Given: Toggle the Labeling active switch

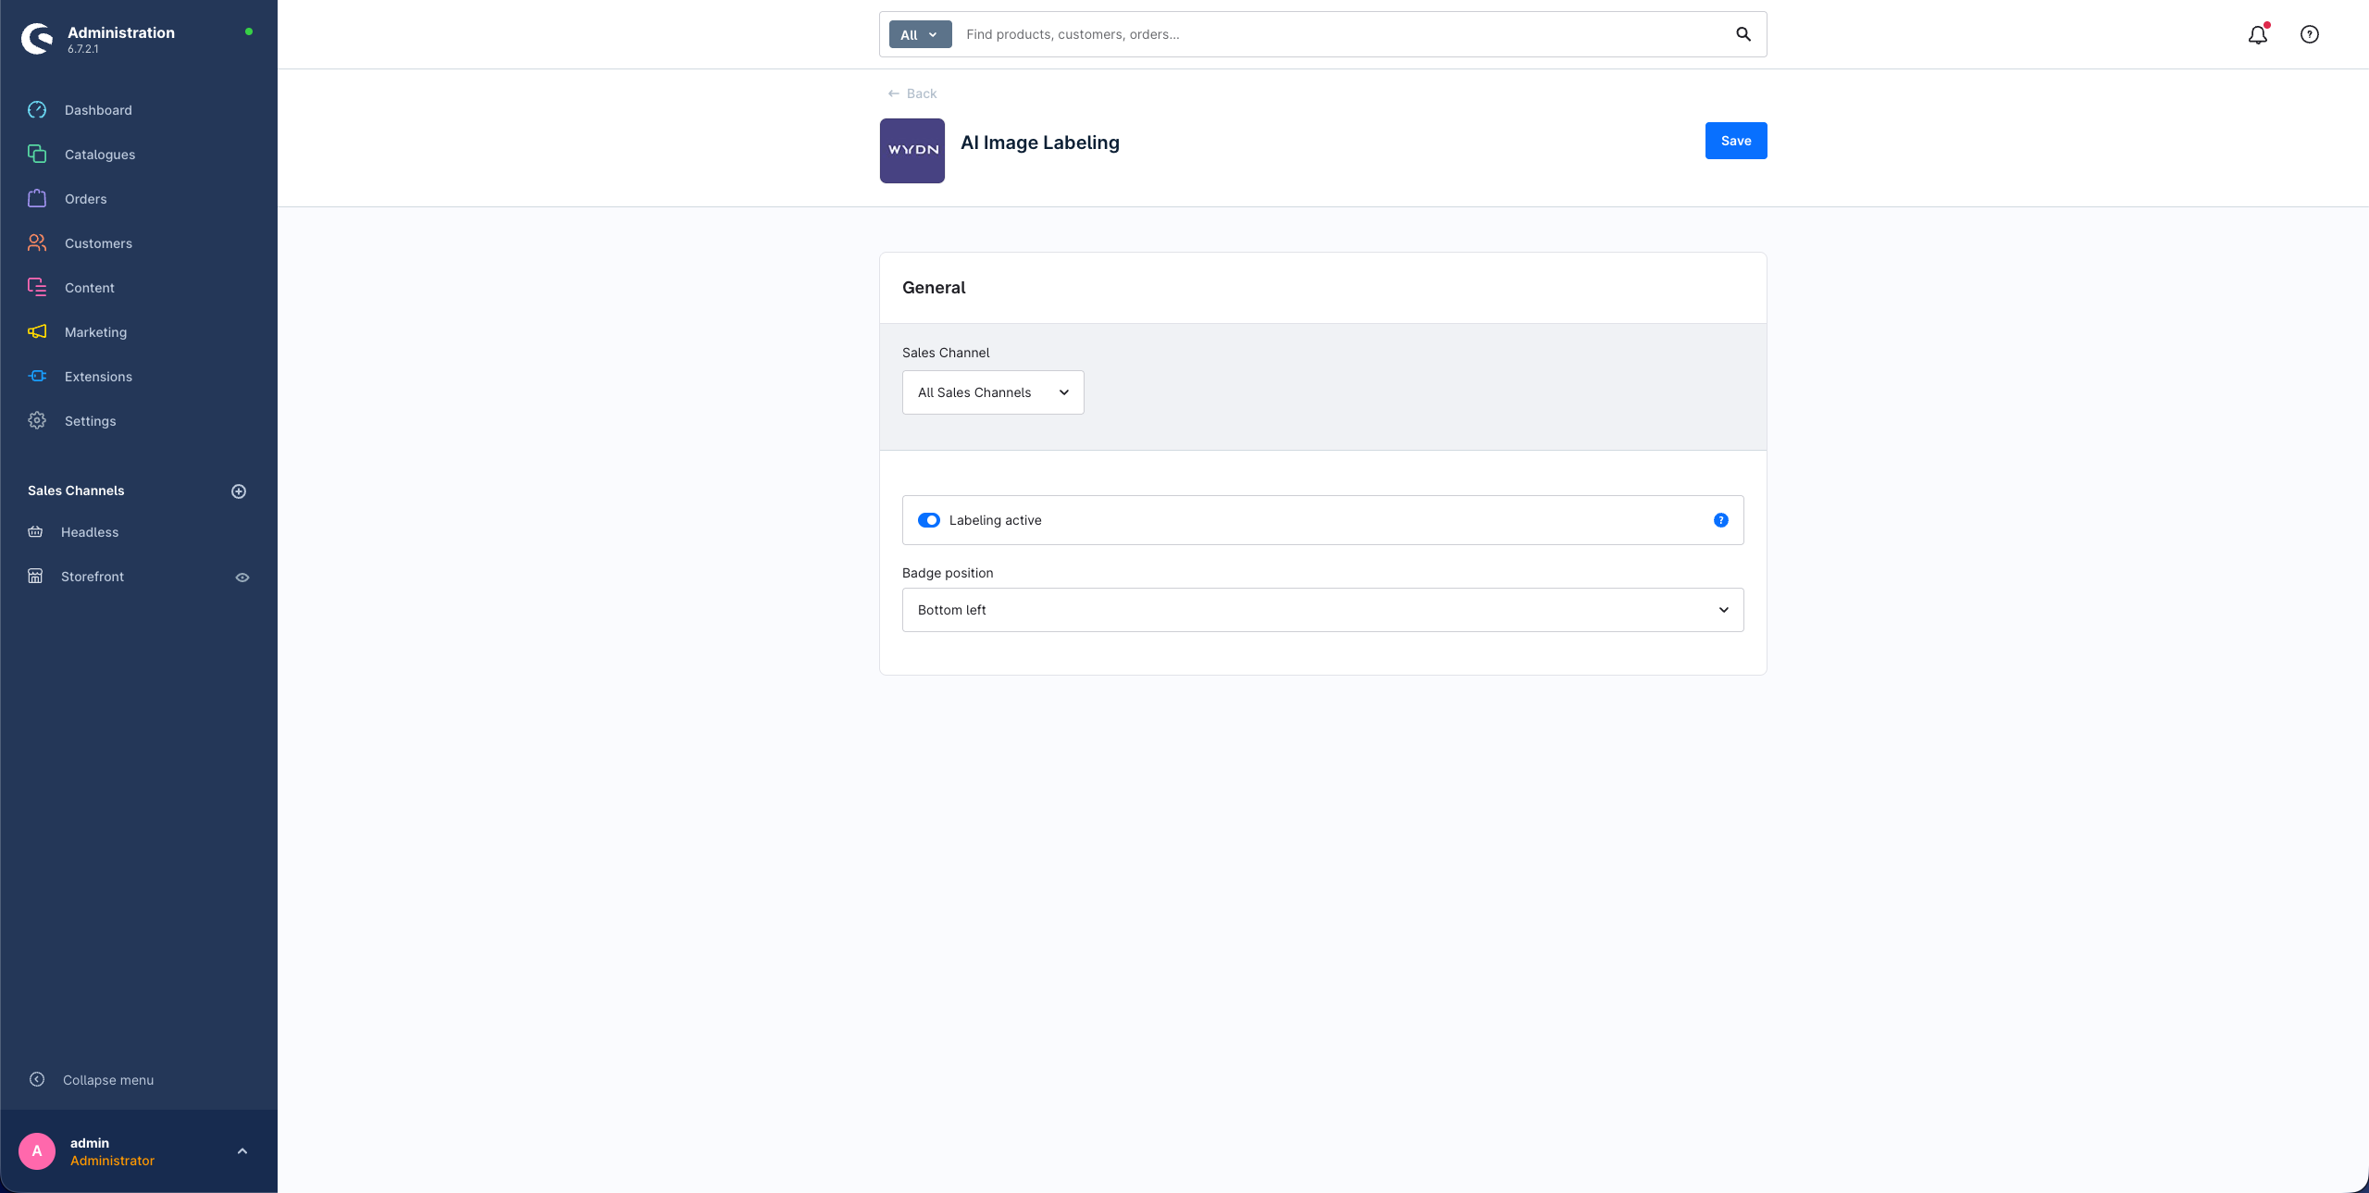Looking at the screenshot, I should click(x=929, y=520).
